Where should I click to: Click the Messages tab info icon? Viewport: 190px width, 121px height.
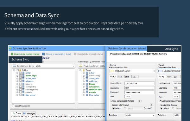(24, 113)
